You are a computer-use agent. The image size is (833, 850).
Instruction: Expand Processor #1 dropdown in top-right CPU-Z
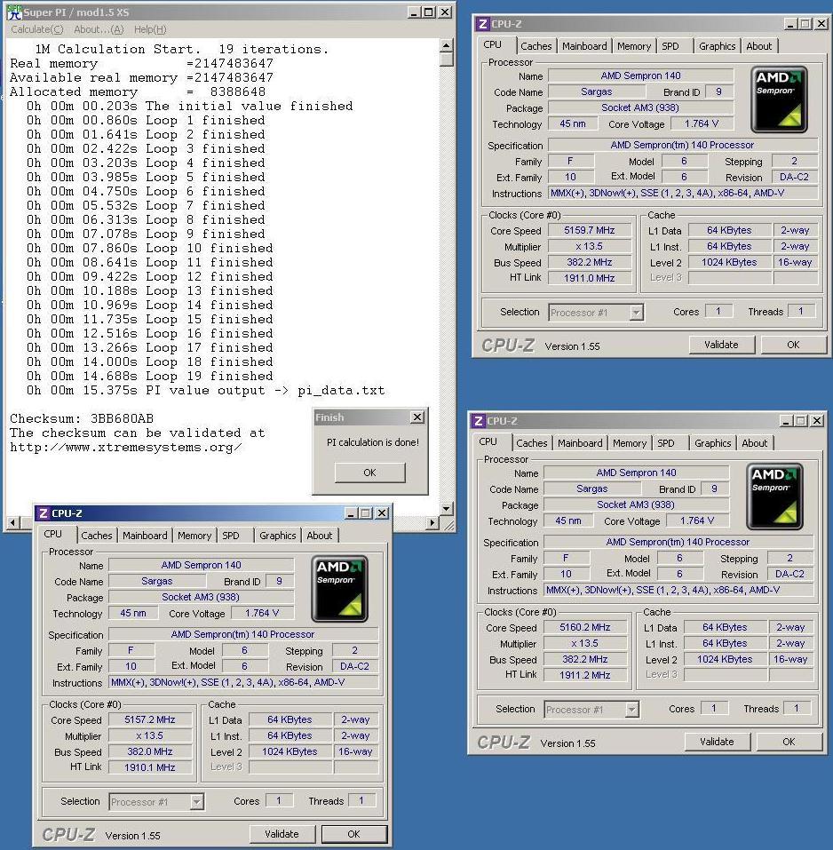(636, 313)
